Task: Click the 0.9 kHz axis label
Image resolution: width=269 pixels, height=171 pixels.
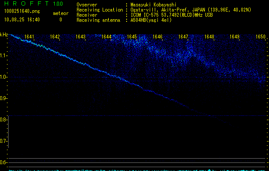Action: [3, 98]
